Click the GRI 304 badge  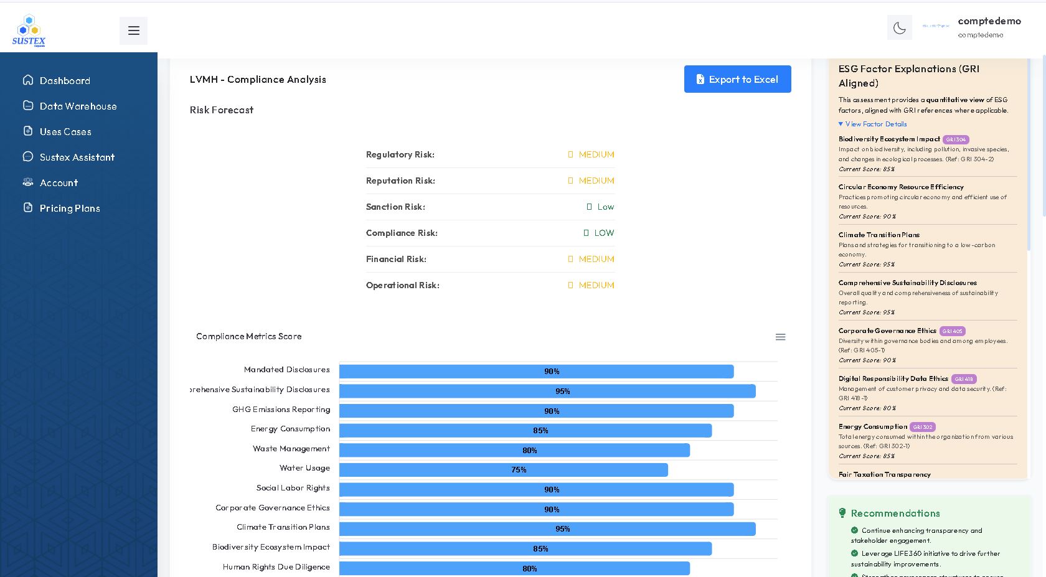point(956,139)
